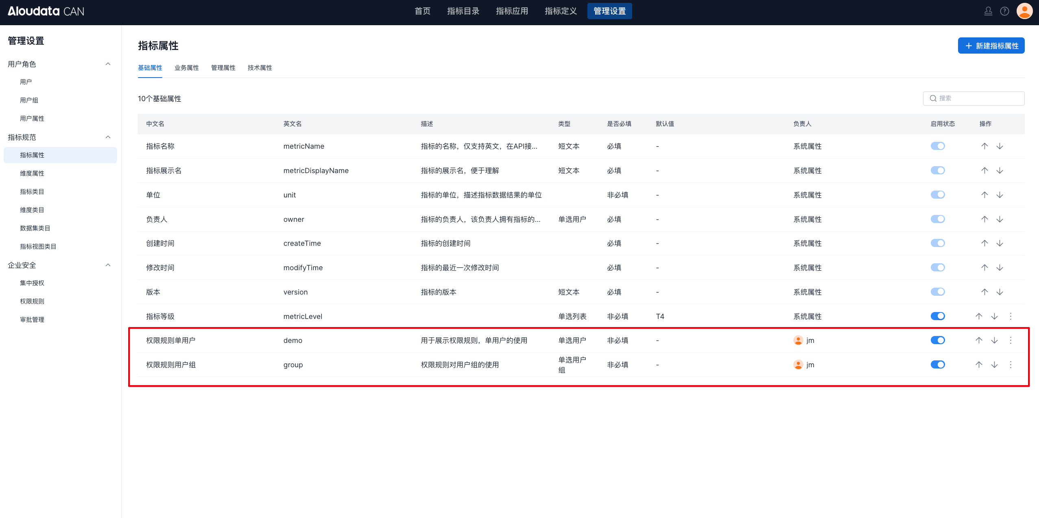Click the 新建指标属性 button
Image resolution: width=1039 pixels, height=518 pixels.
coord(991,46)
